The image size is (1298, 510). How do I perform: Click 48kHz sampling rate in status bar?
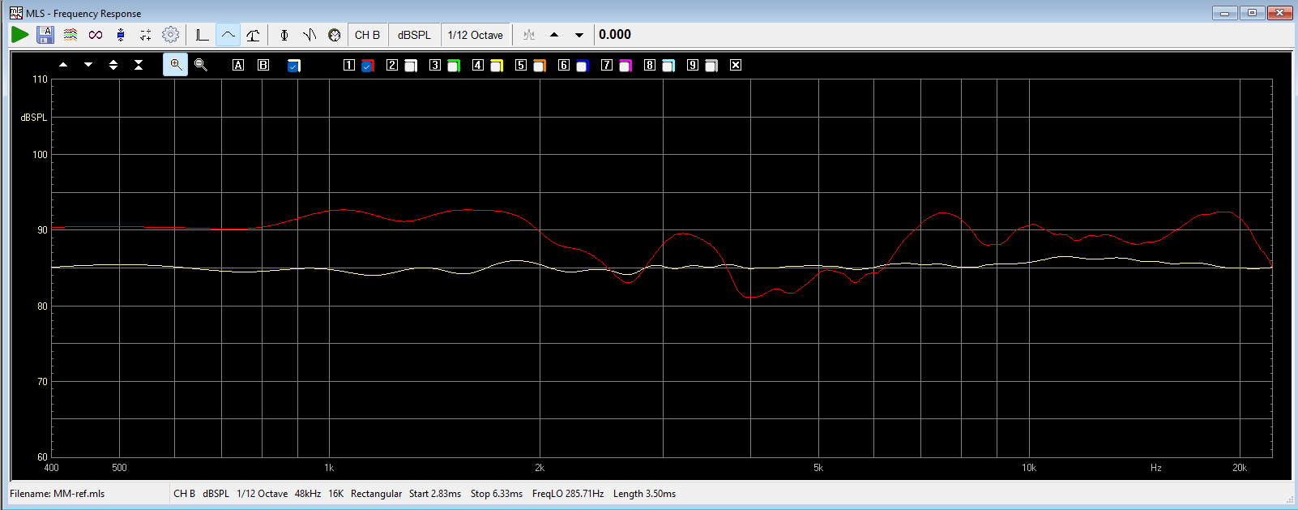click(x=308, y=494)
